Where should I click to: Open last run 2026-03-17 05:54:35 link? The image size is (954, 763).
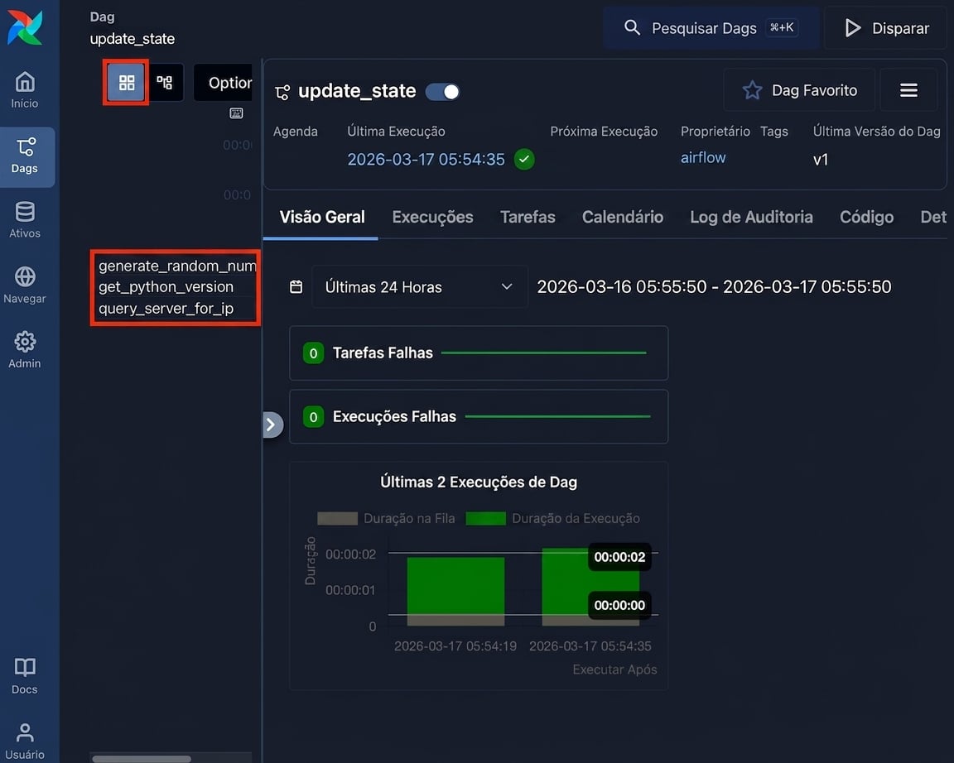click(426, 159)
